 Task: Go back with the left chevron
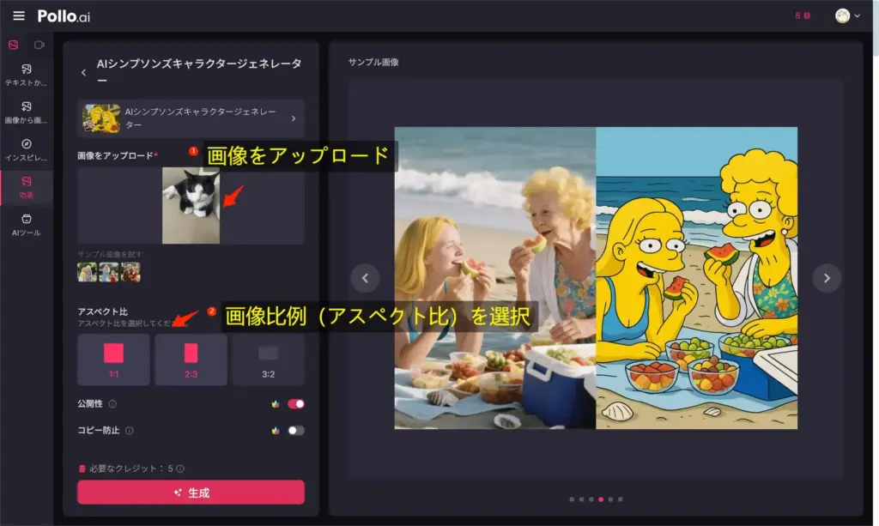coord(83,72)
